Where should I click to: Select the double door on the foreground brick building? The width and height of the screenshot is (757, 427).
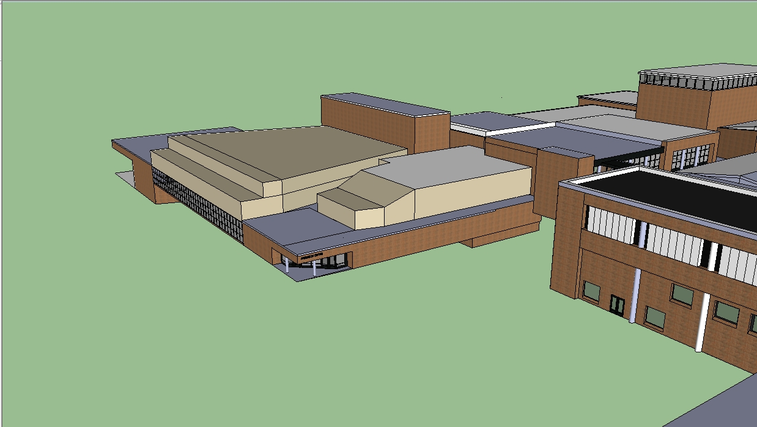coord(617,305)
